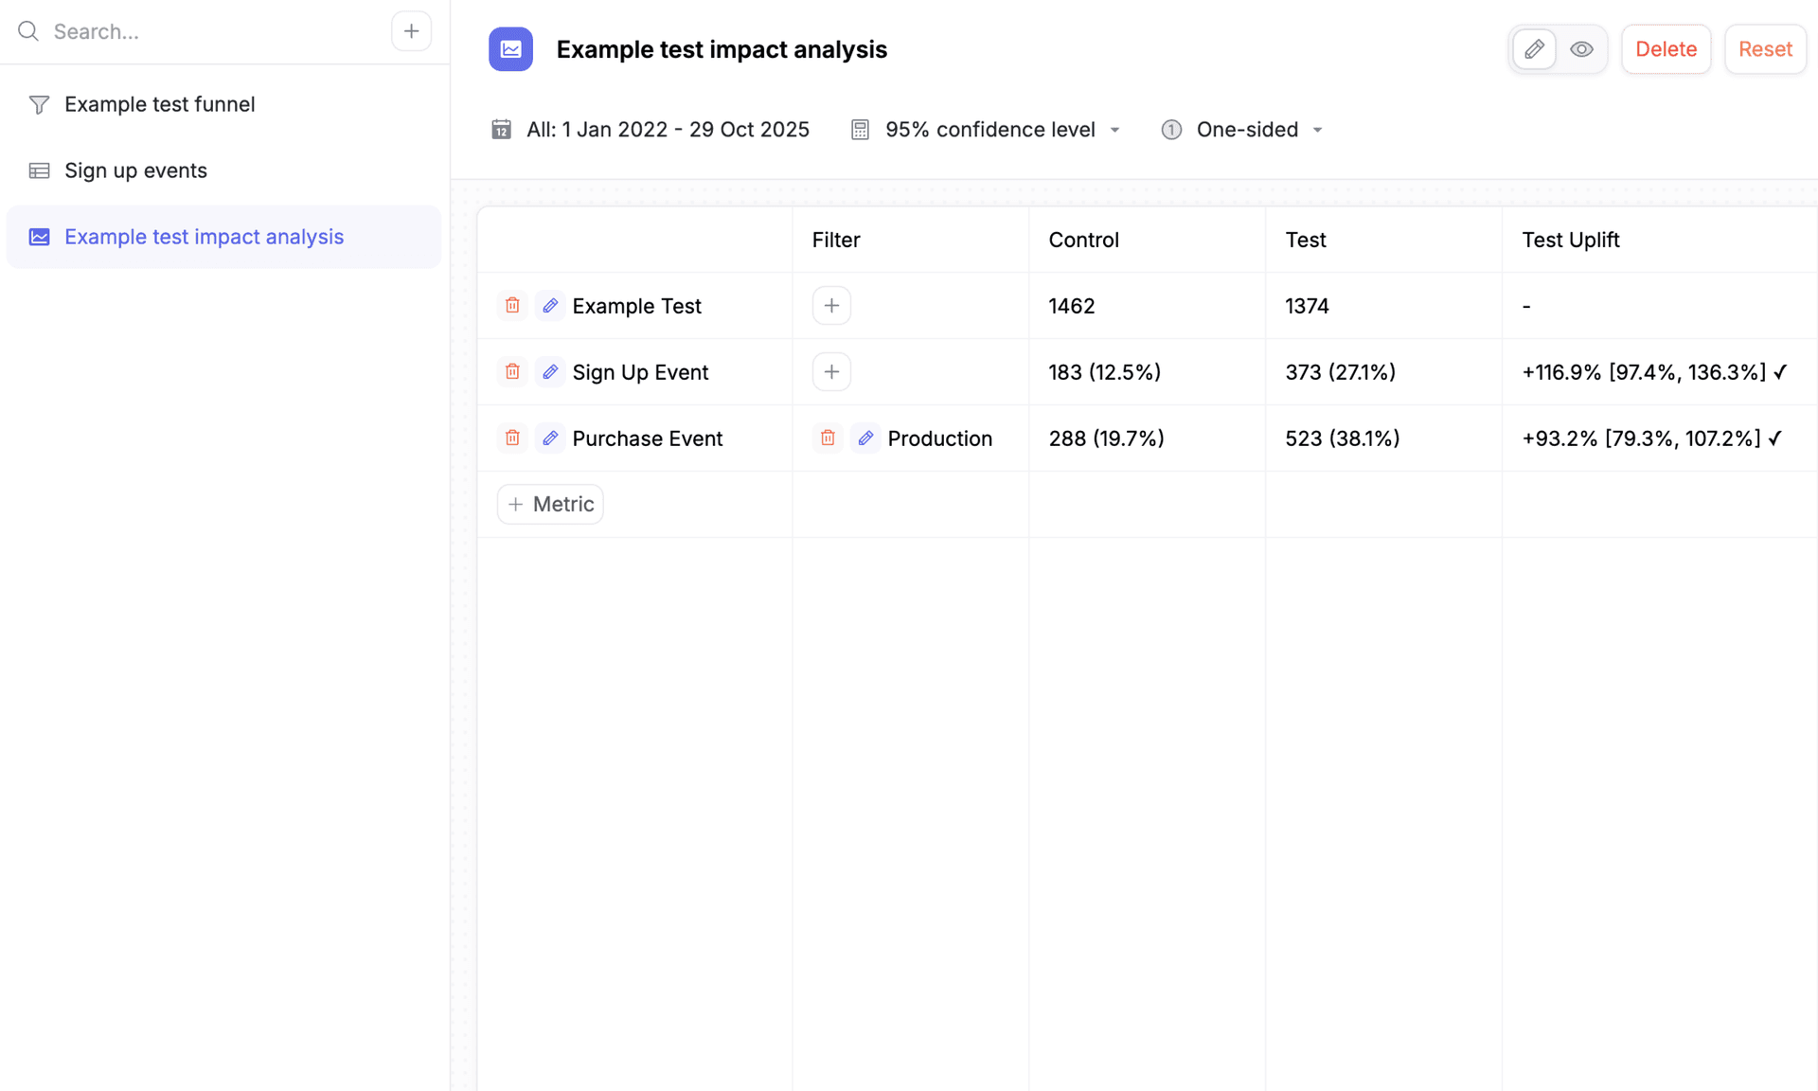Select the calendar icon for the date range

coord(501,129)
